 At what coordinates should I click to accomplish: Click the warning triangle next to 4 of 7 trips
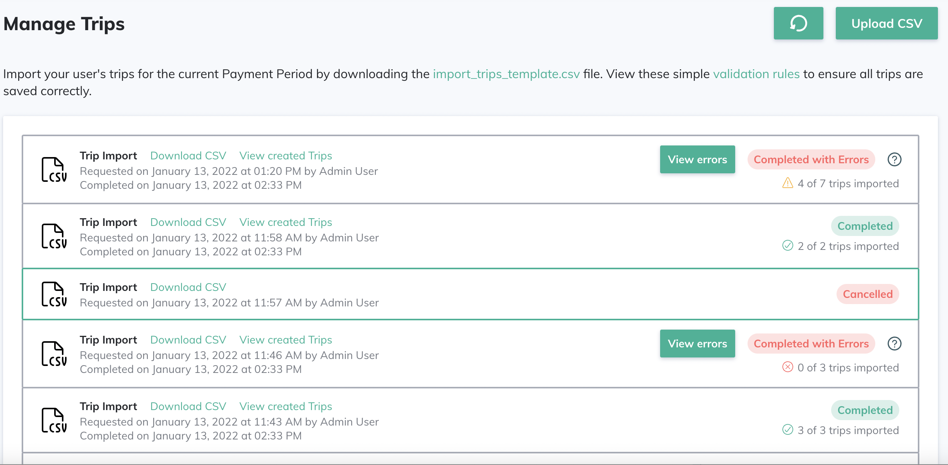point(787,183)
